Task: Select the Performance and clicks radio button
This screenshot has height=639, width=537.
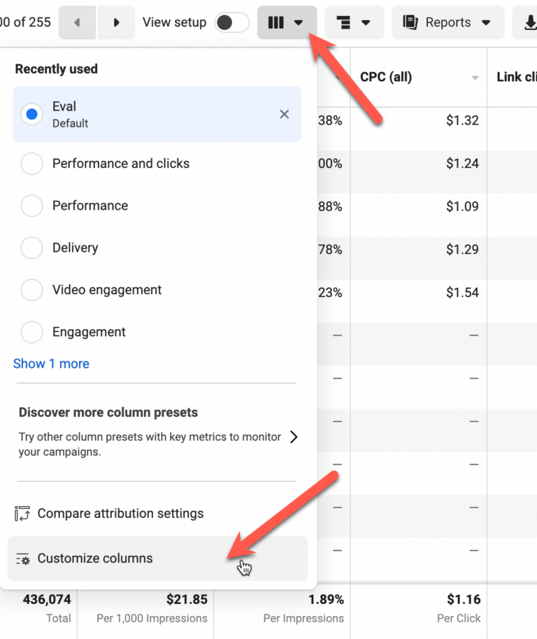Action: [32, 164]
